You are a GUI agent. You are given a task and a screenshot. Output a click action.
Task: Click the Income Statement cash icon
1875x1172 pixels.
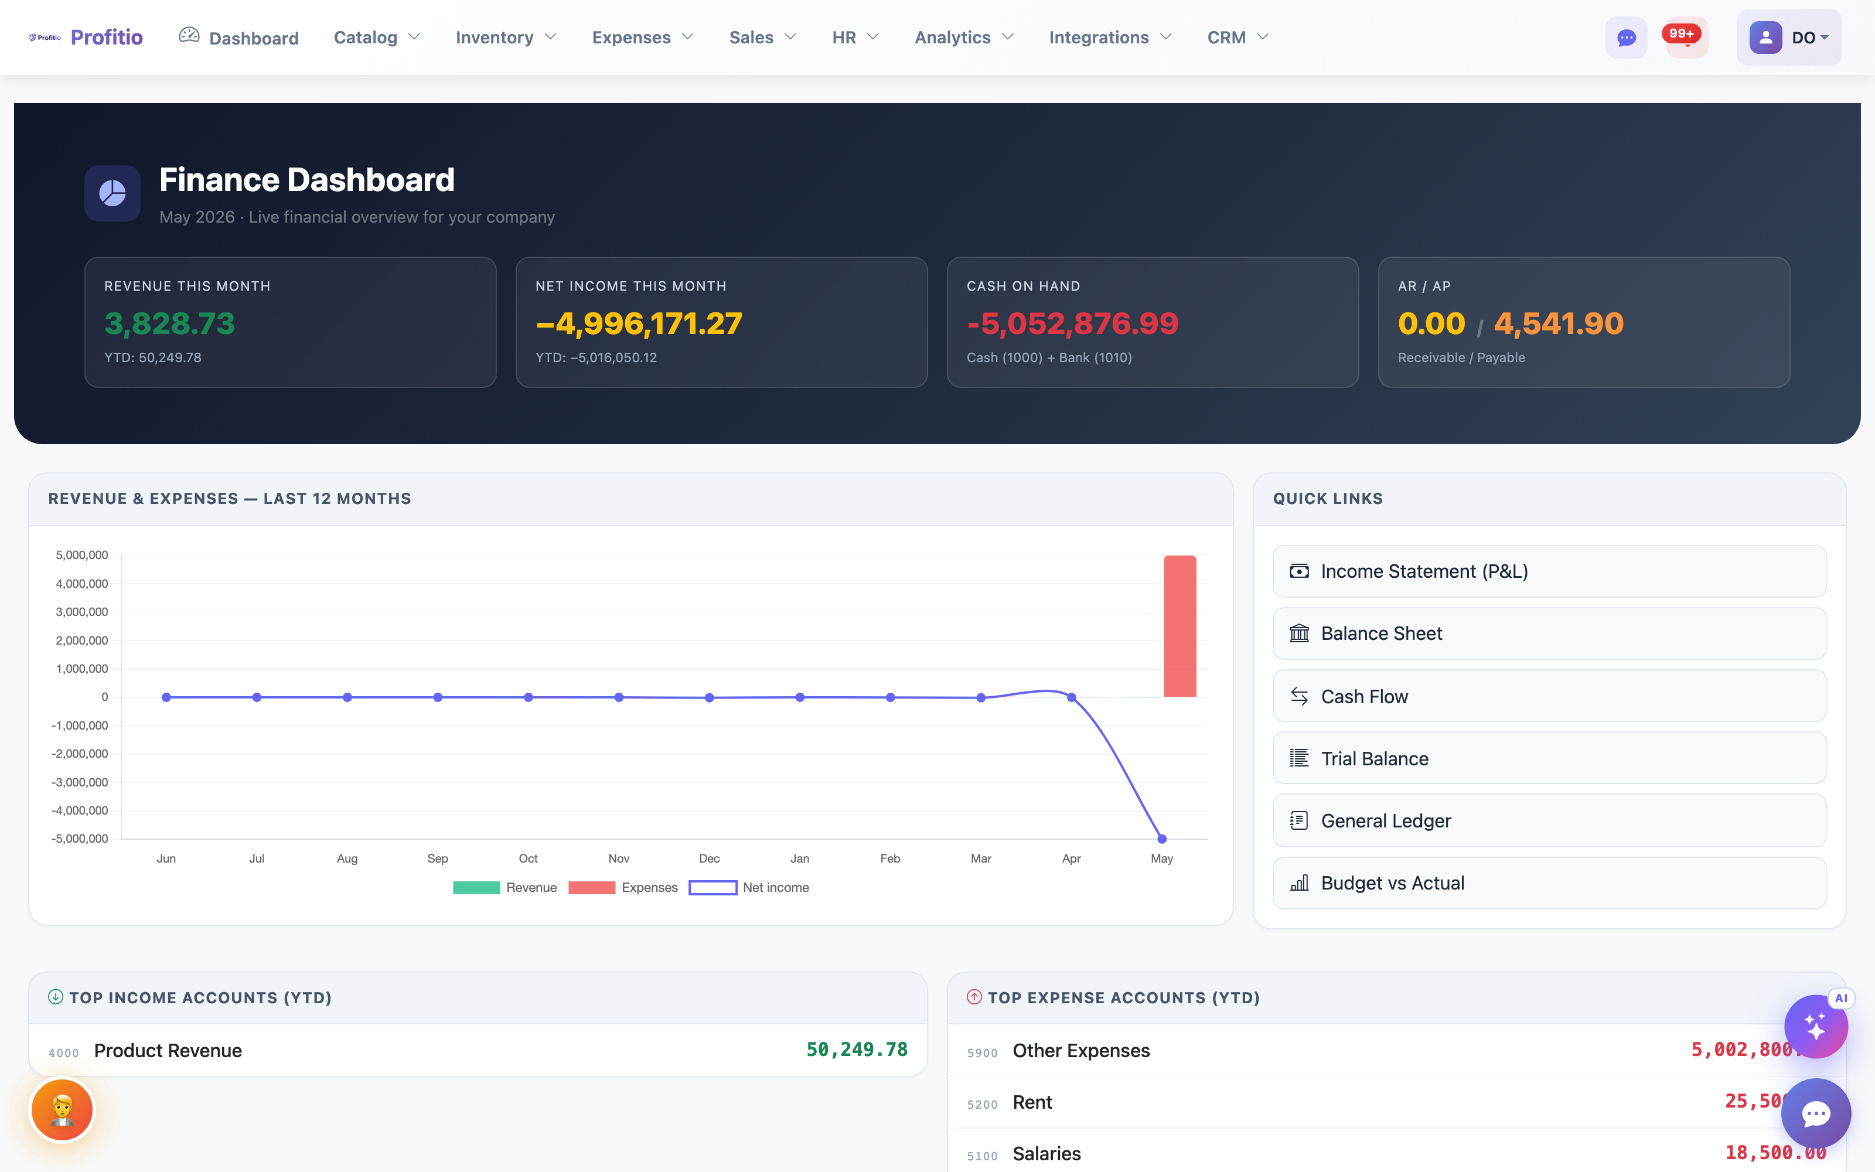1300,571
